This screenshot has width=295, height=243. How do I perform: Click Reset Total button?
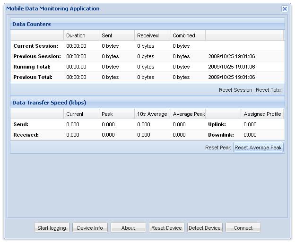click(x=269, y=90)
